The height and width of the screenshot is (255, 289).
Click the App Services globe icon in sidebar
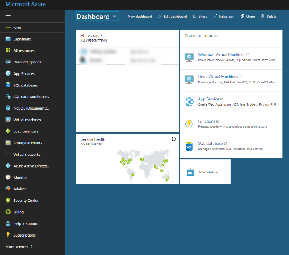click(x=8, y=73)
